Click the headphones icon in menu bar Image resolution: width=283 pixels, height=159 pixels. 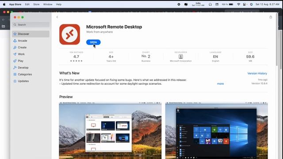coord(210,4)
